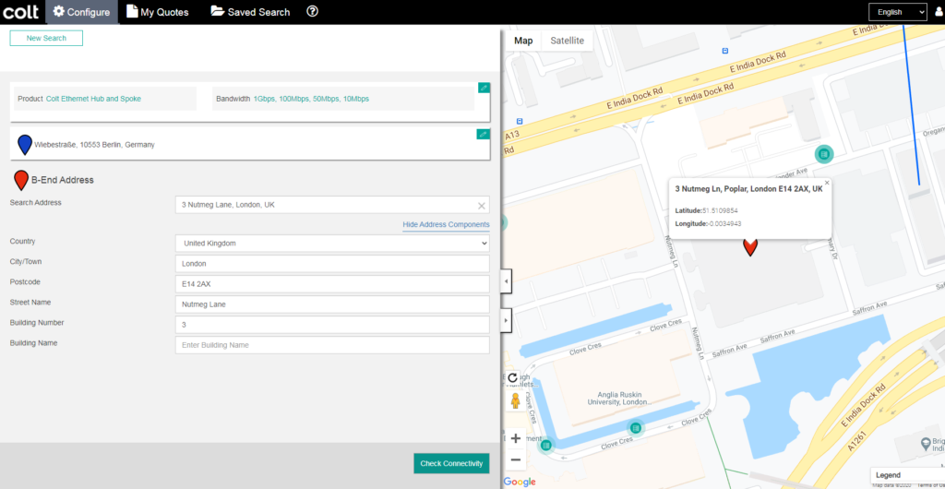Click Anglia Ruskin University map label
The height and width of the screenshot is (489, 945).
pyautogui.click(x=619, y=398)
